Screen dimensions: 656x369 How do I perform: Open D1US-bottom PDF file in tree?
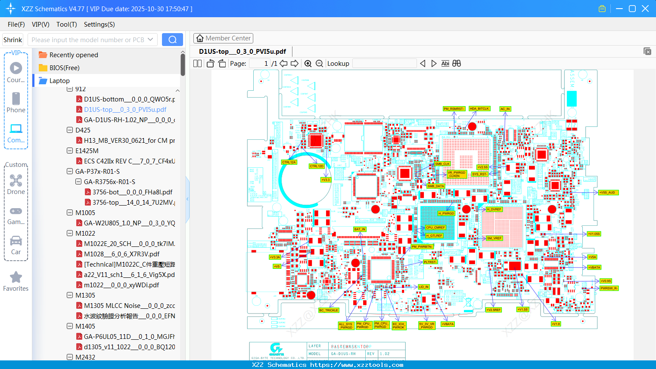coord(125,99)
